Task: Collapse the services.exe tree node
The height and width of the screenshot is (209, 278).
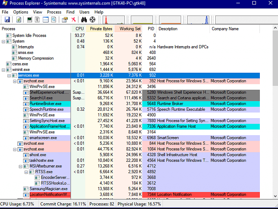Action: click(x=9, y=76)
